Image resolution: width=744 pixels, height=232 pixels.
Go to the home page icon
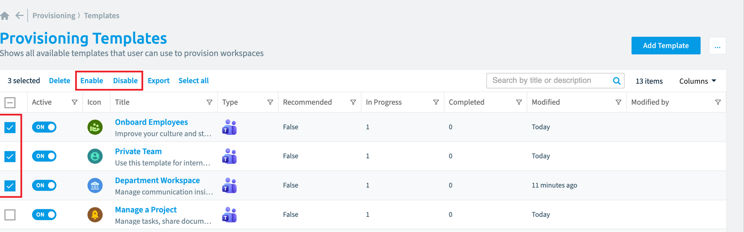click(4, 16)
